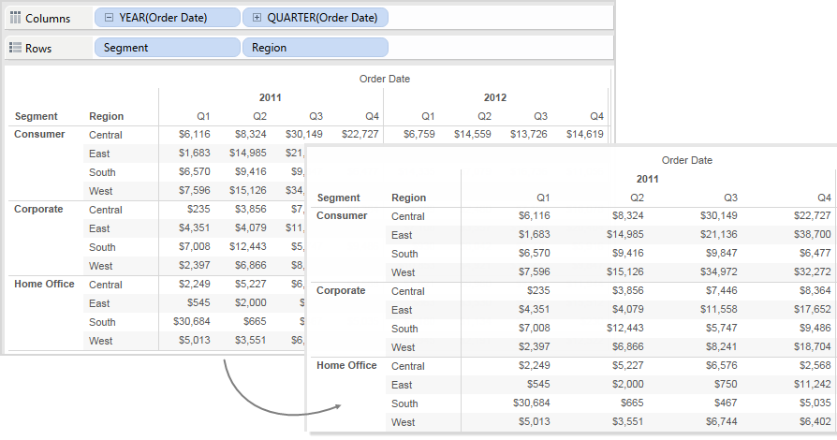Select the Region pill on Rows
This screenshot has width=837, height=440.
[315, 48]
